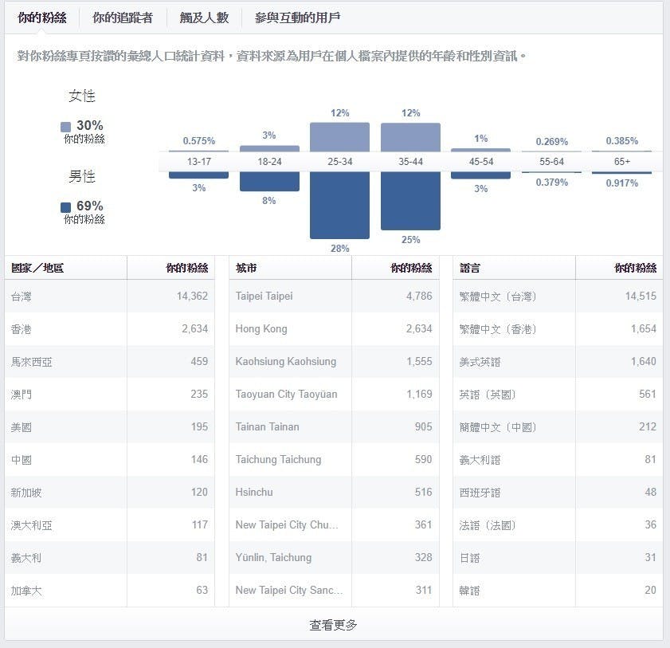Viewport: 670px width, 648px height.
Task: Click the 查看更多 button
Action: (333, 625)
